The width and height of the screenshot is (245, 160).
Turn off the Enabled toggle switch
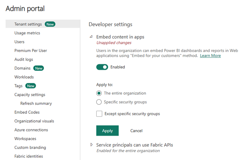point(102,67)
